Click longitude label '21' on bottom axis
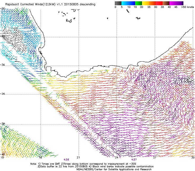 click(x=78, y=158)
